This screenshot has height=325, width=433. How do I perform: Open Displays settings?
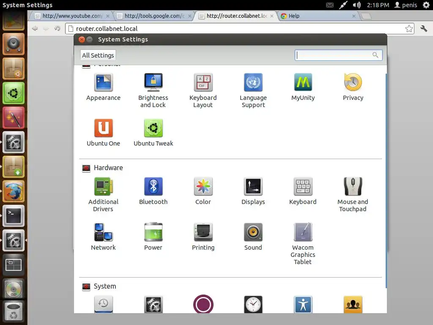coord(253,191)
